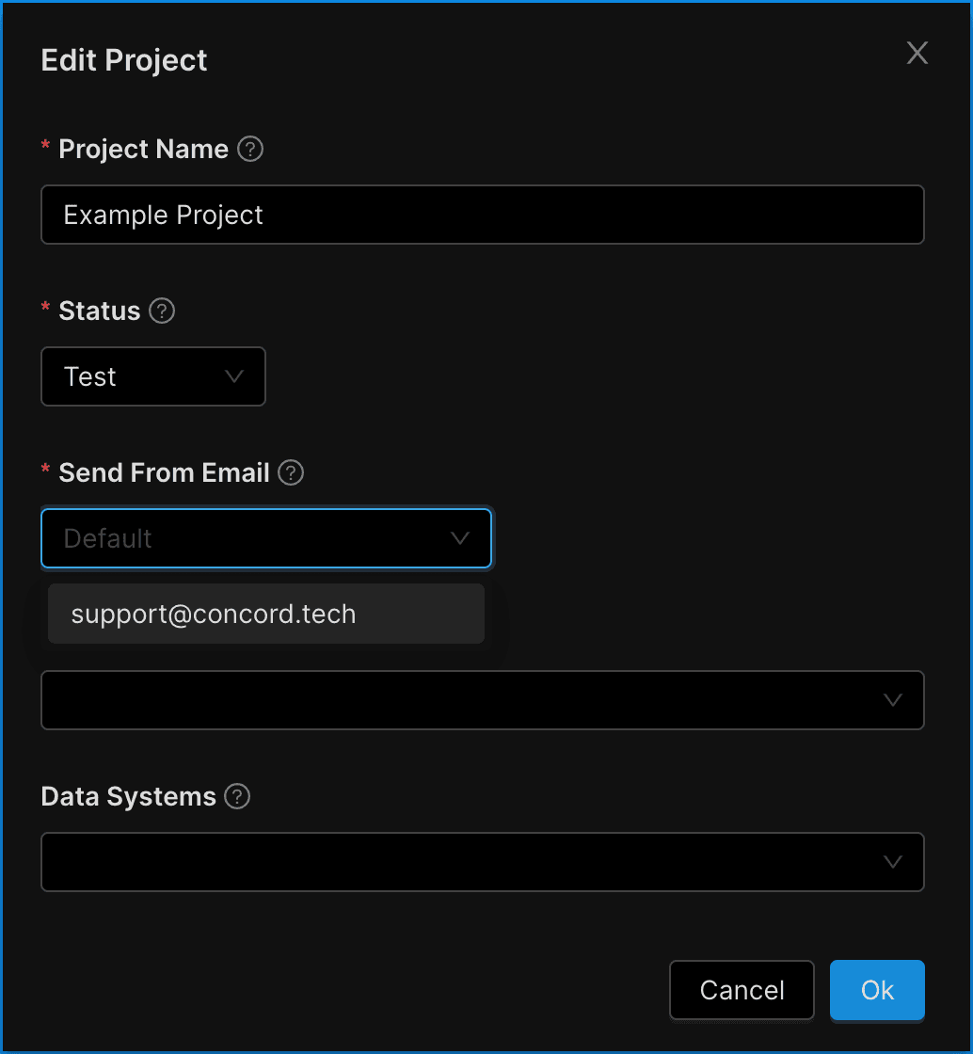Click the Project Name label text

(x=143, y=150)
